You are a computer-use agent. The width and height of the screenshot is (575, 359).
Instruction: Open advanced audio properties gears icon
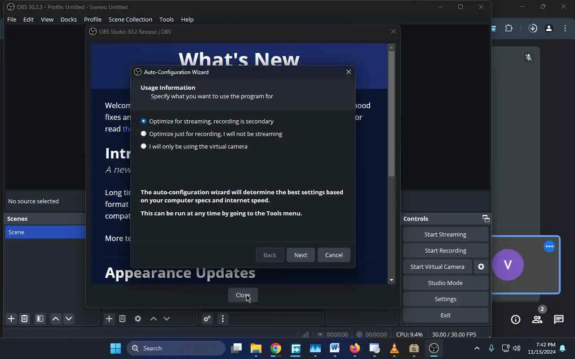pyautogui.click(x=207, y=319)
